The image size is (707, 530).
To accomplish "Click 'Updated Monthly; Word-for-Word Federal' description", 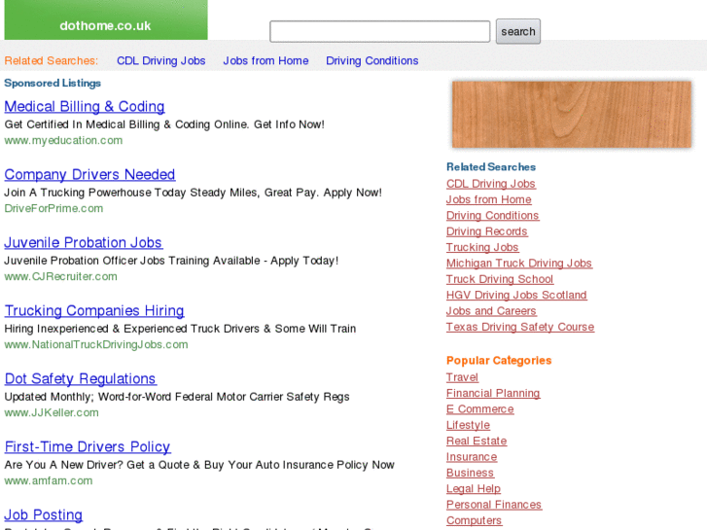I will pyautogui.click(x=177, y=397).
